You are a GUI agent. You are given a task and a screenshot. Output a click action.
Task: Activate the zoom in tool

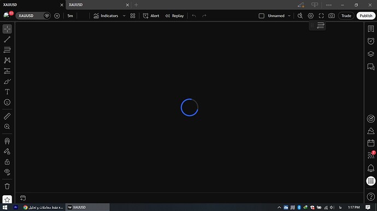[x=7, y=126]
